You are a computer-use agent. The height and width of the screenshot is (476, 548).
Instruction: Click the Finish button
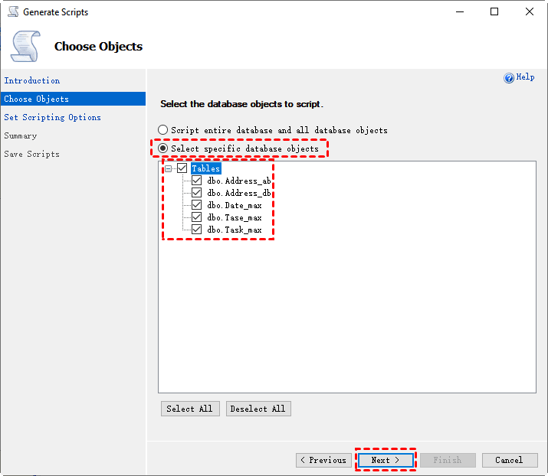[x=448, y=460]
